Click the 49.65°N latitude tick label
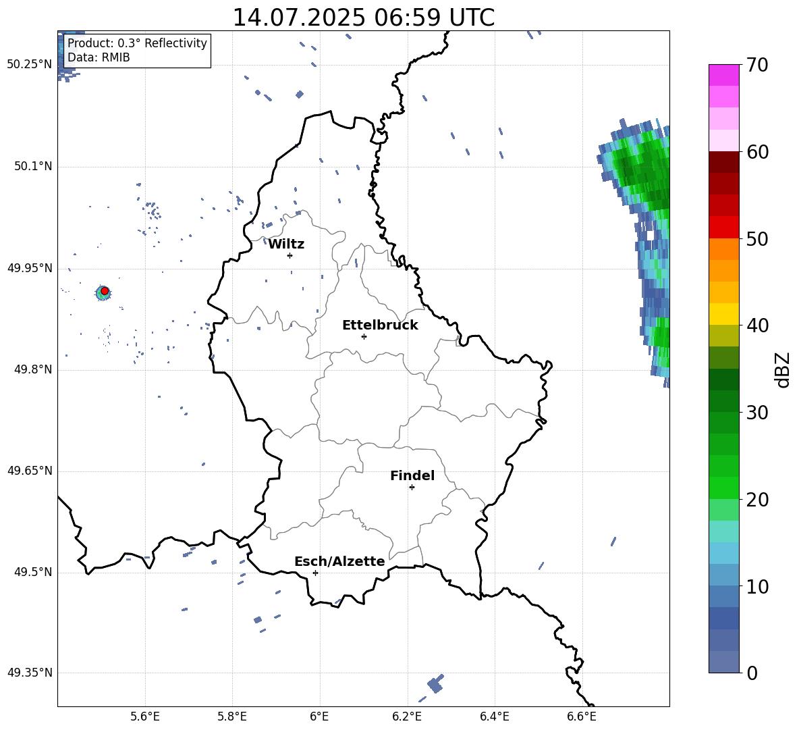The image size is (799, 730). [30, 471]
